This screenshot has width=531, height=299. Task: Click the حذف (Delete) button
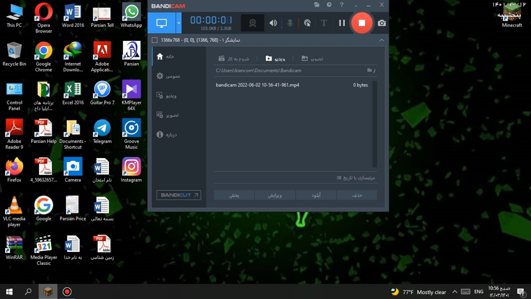point(357,195)
